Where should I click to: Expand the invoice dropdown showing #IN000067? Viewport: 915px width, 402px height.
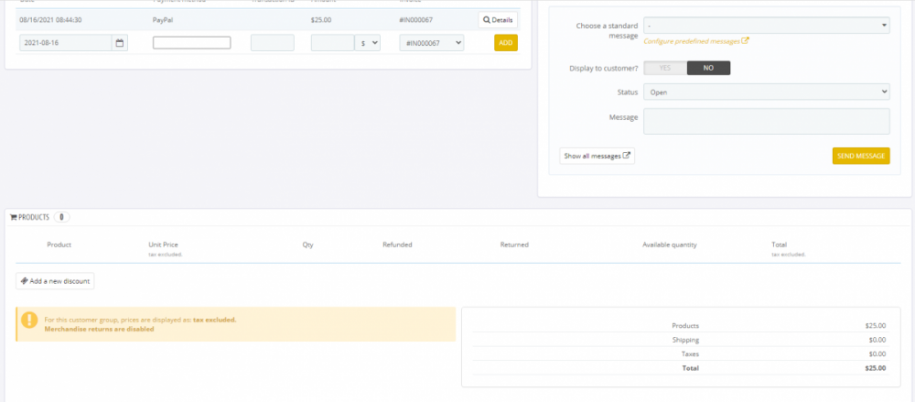point(432,43)
